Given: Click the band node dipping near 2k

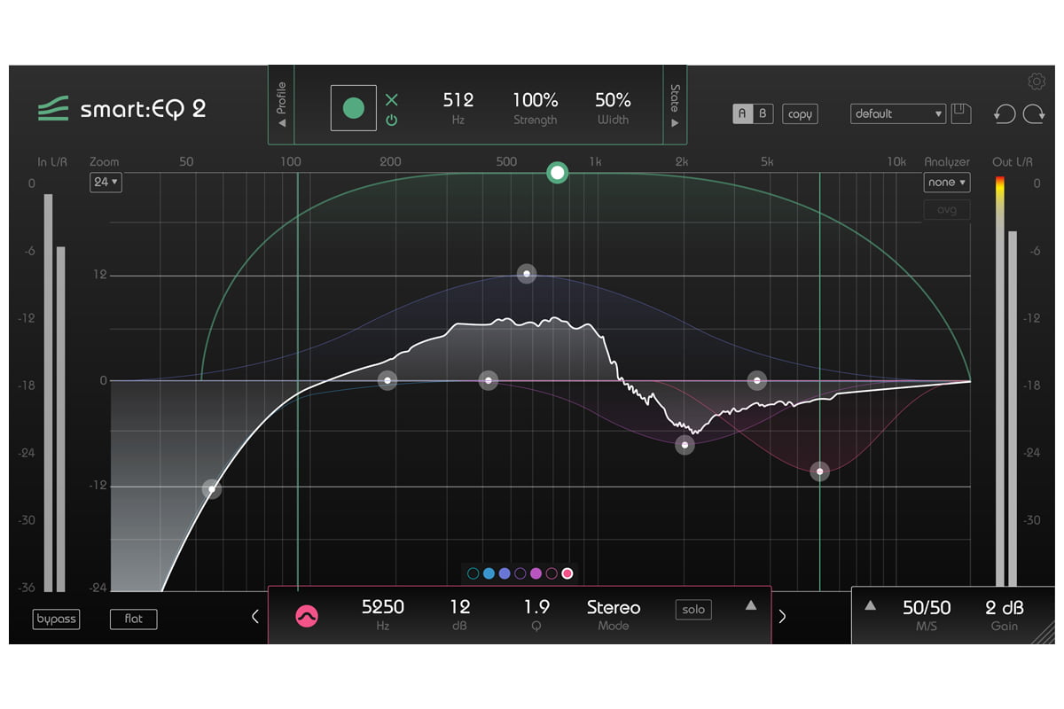Looking at the screenshot, I should pyautogui.click(x=685, y=445).
